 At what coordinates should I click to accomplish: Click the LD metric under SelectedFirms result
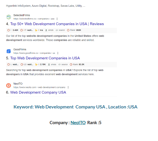[27, 30]
